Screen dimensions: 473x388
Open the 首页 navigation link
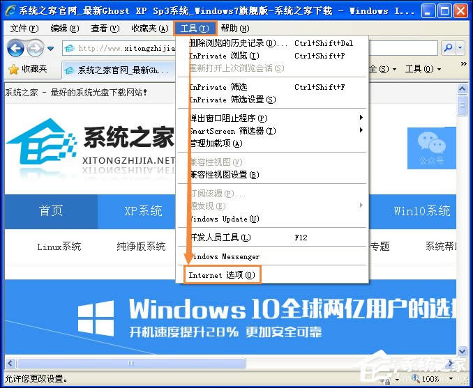click(51, 211)
